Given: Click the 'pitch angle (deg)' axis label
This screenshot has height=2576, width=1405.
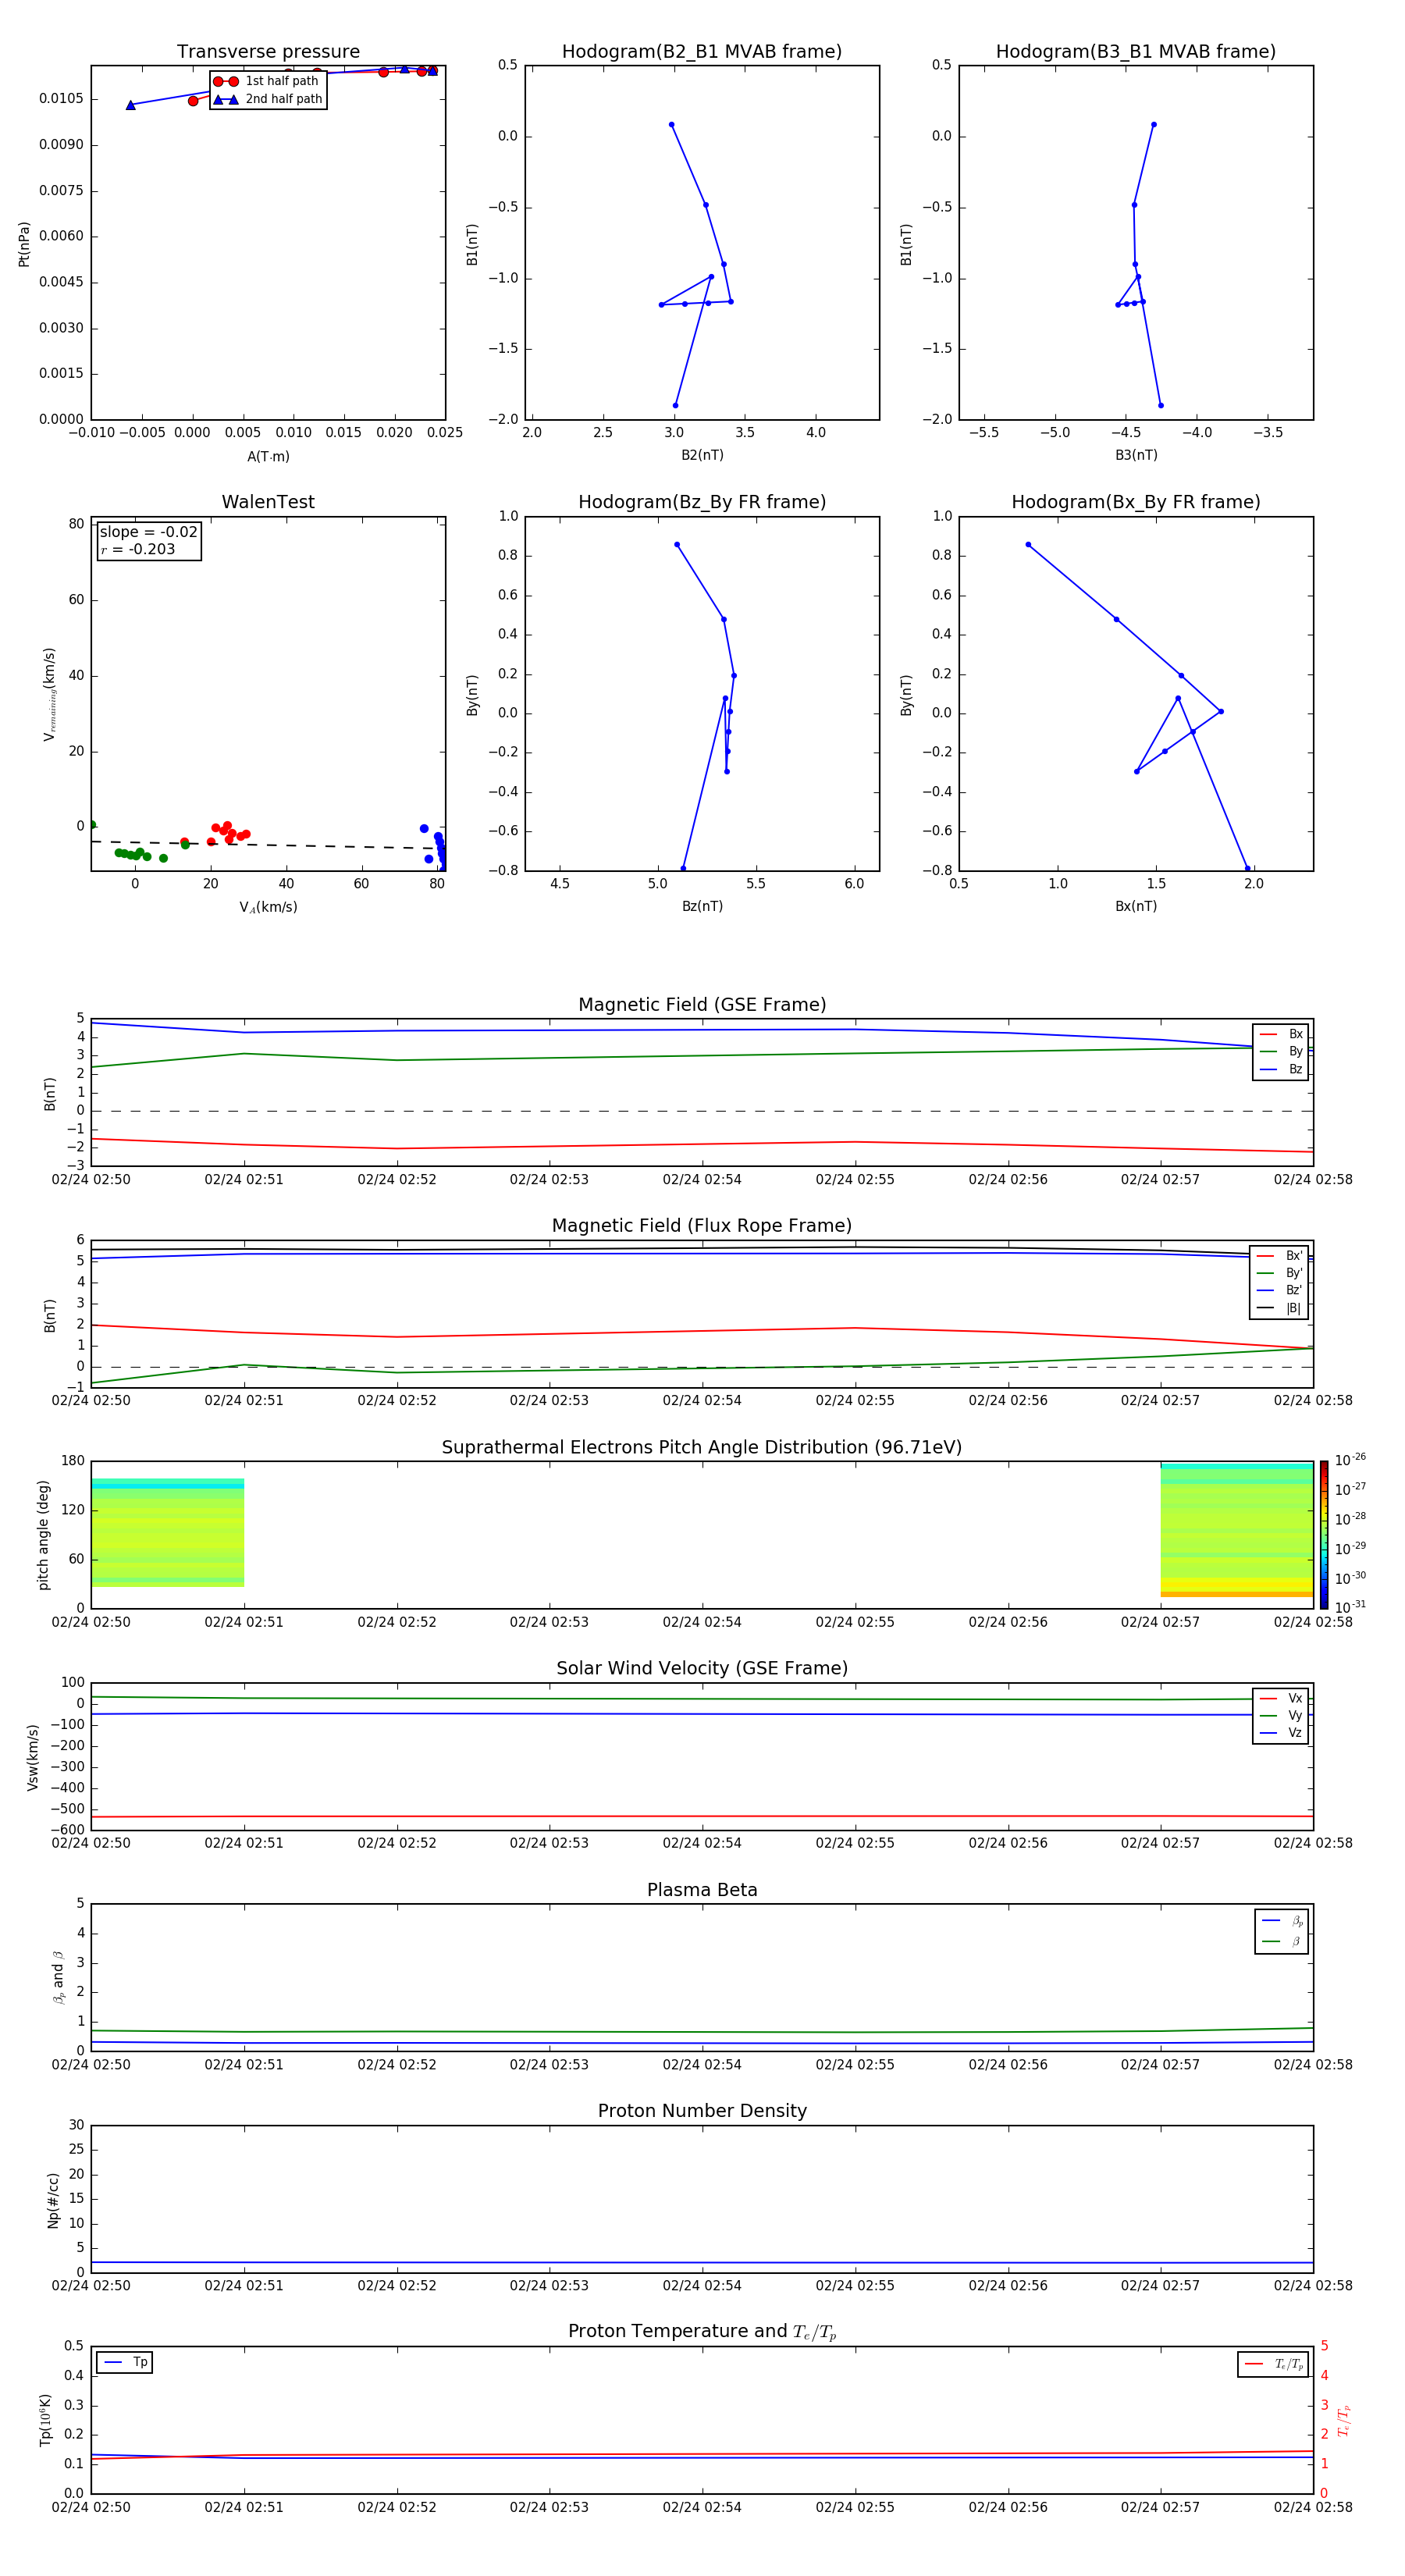Looking at the screenshot, I should pyautogui.click(x=43, y=1535).
